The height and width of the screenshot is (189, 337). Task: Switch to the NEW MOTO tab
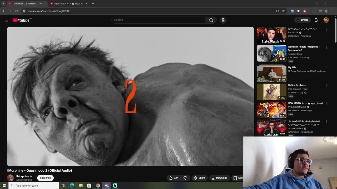click(69, 4)
